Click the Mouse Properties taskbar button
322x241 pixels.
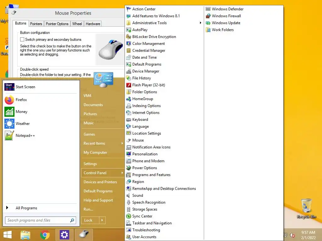[x=84, y=235]
